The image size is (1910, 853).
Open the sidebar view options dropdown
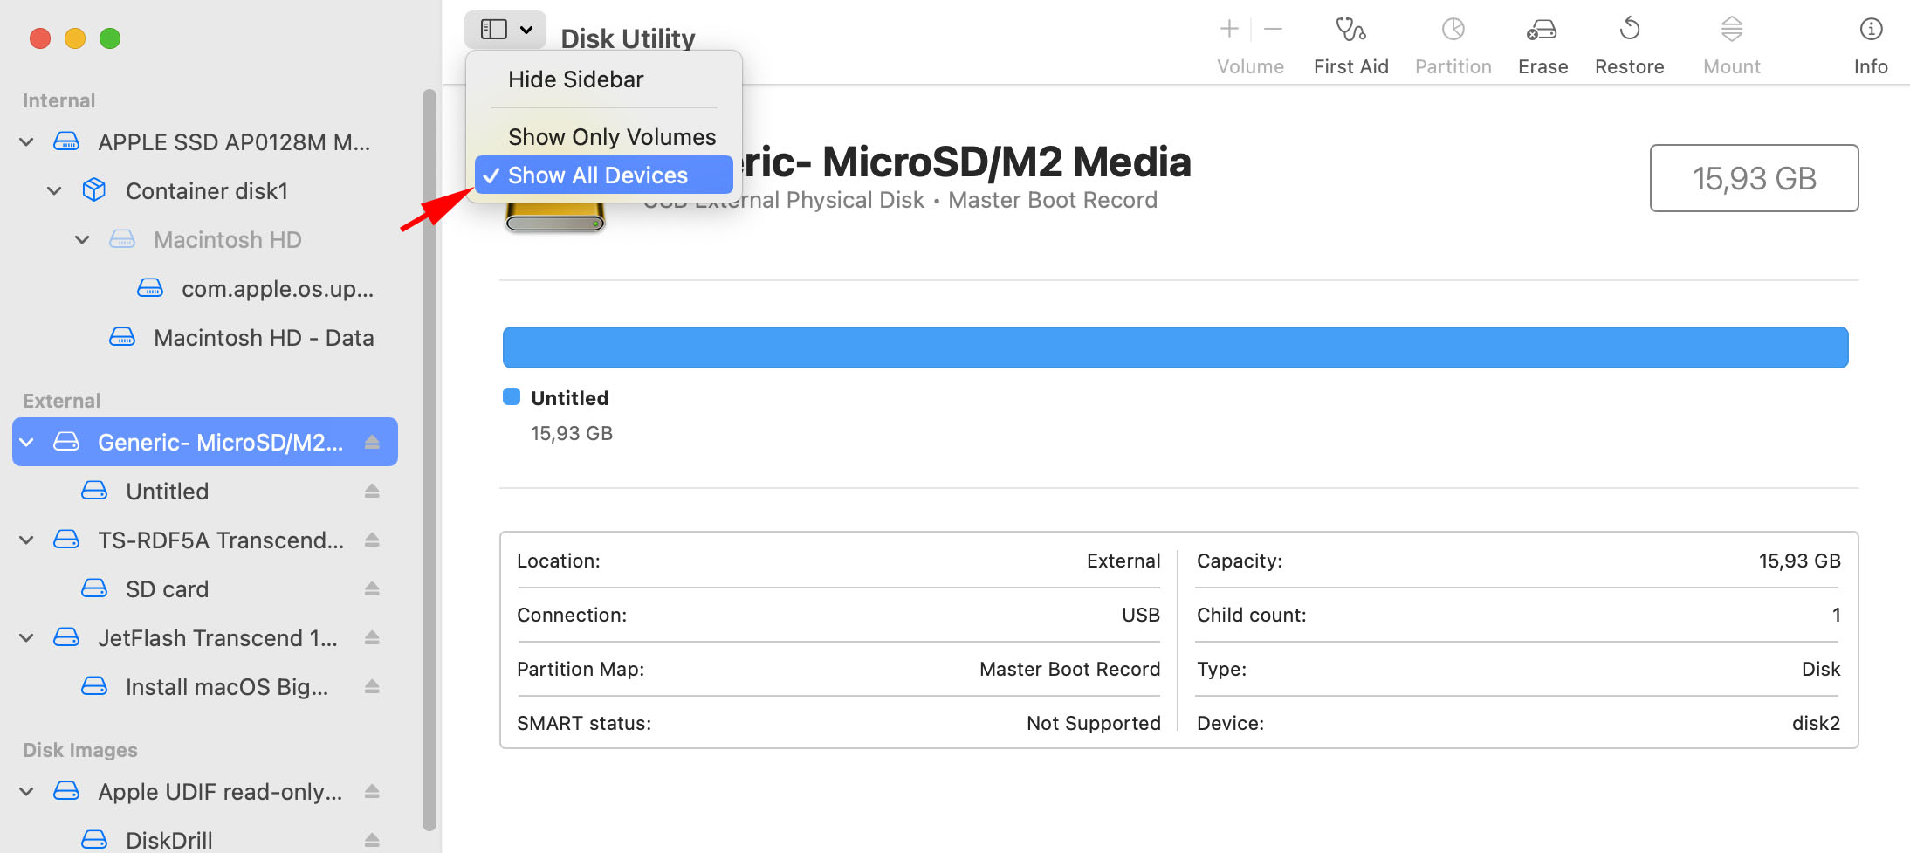[x=505, y=30]
